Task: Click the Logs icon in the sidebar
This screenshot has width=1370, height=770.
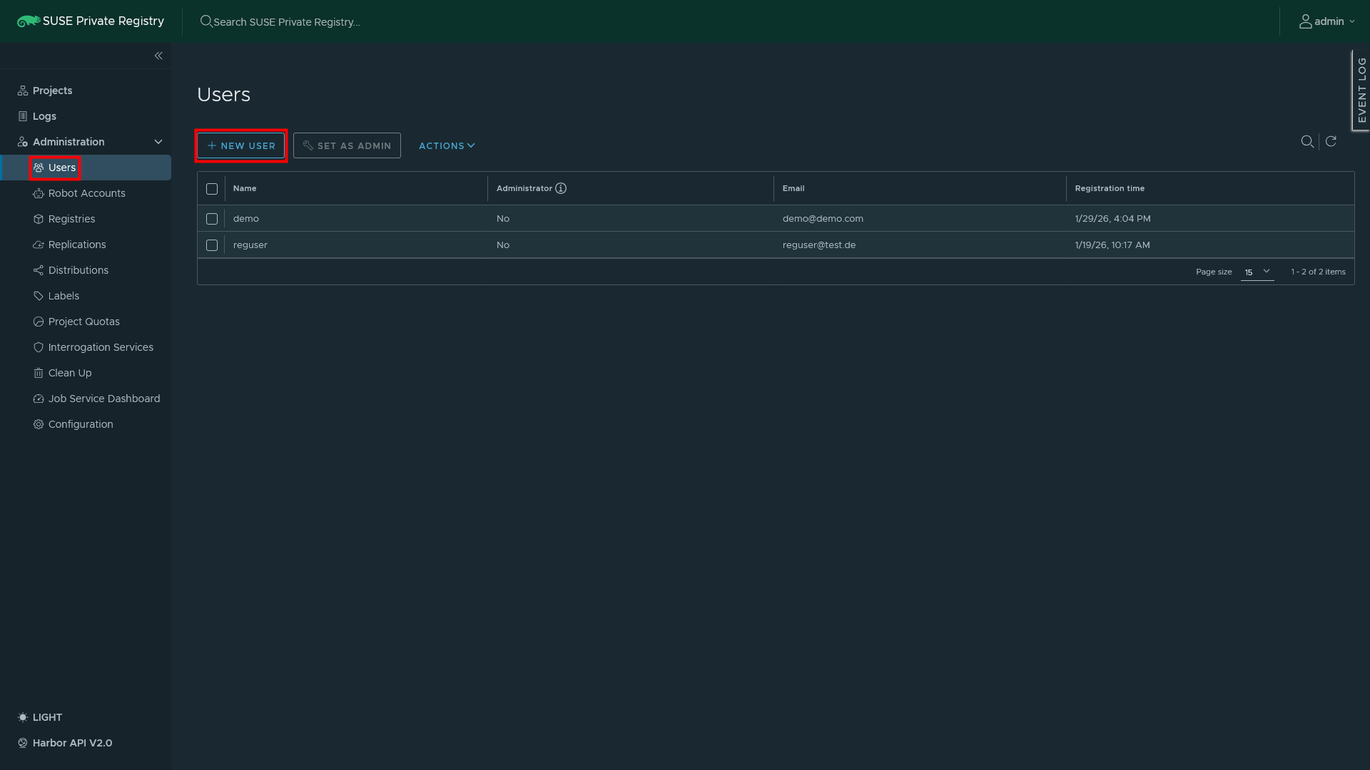Action: tap(23, 116)
